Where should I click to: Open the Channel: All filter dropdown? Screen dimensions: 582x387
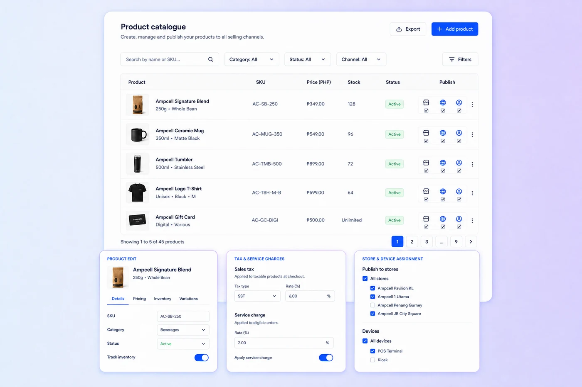tap(361, 59)
